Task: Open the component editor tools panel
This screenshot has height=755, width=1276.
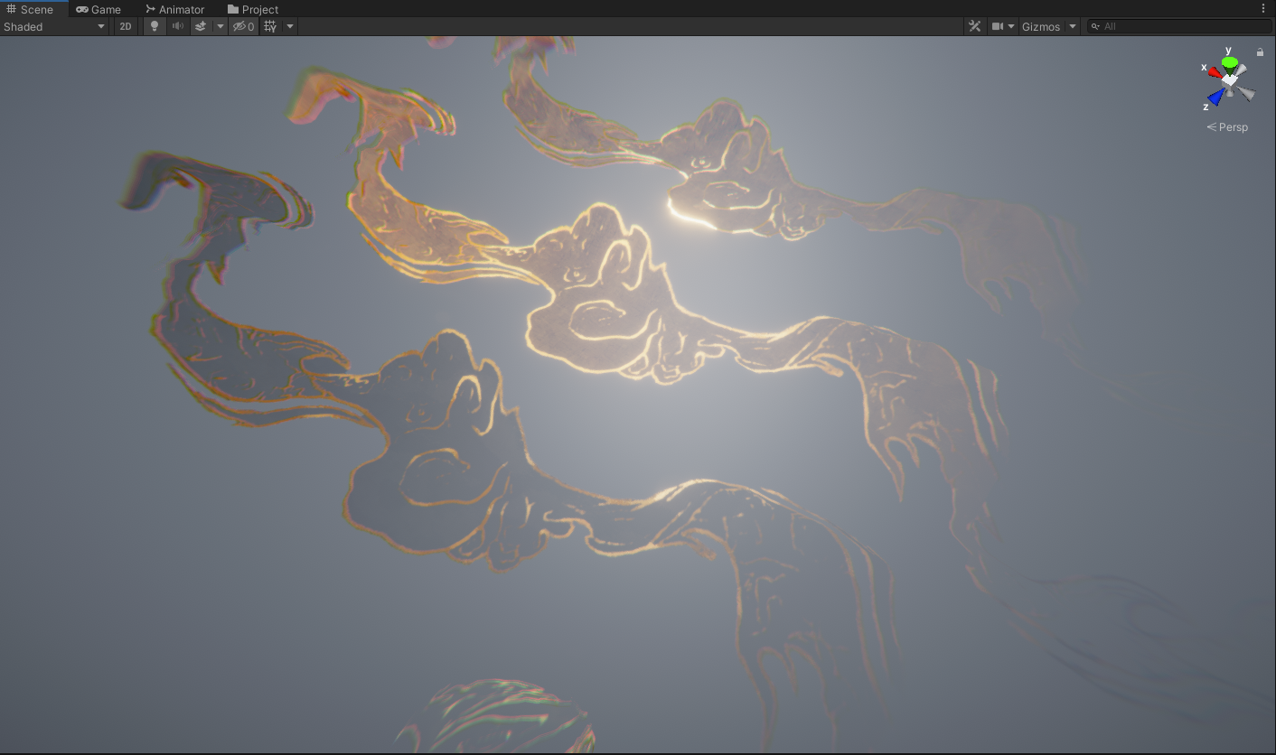Action: pyautogui.click(x=974, y=26)
